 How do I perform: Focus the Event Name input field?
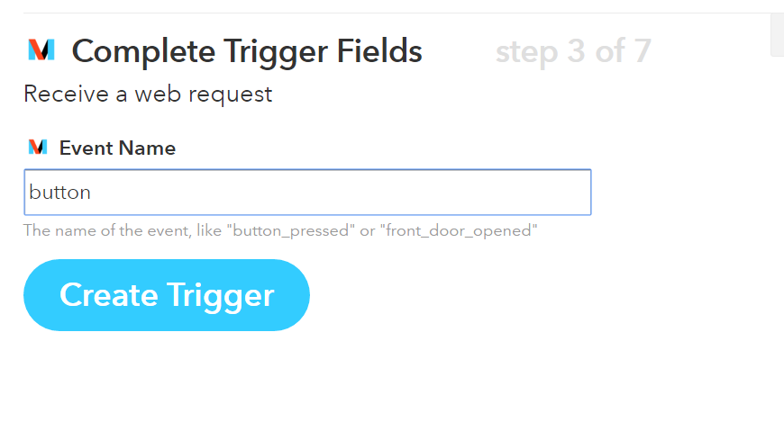306,192
